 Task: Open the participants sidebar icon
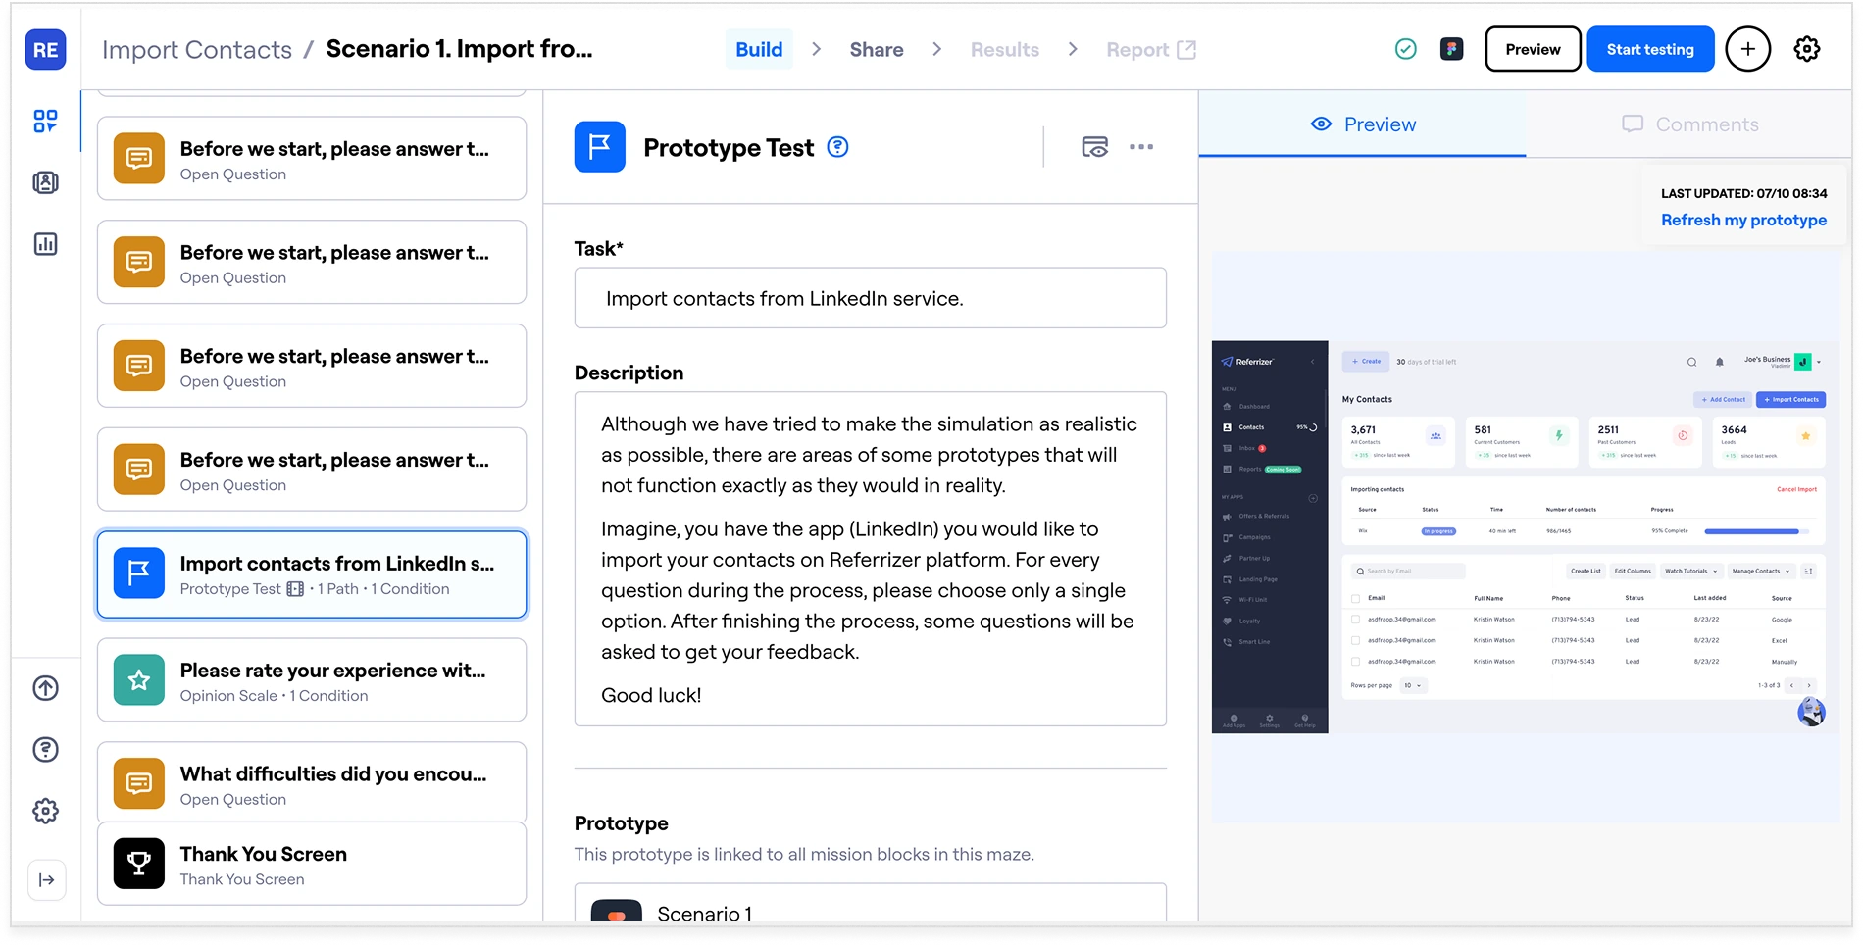(45, 182)
